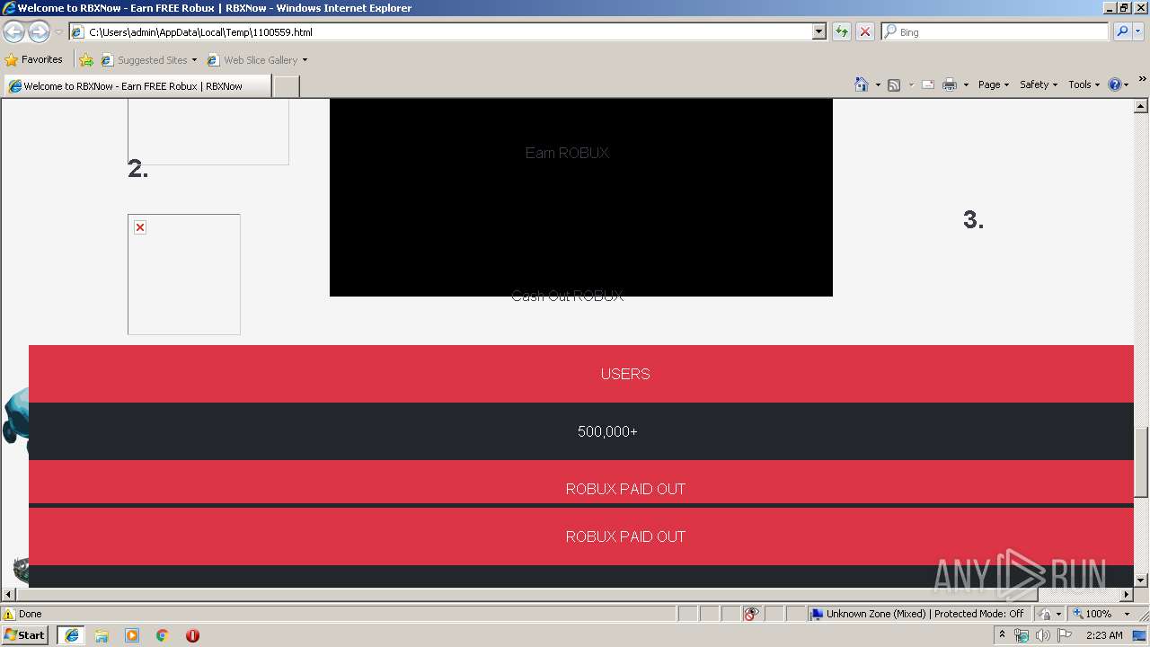1150x647 pixels.
Task: Click the RSS feeds icon
Action: (x=894, y=84)
